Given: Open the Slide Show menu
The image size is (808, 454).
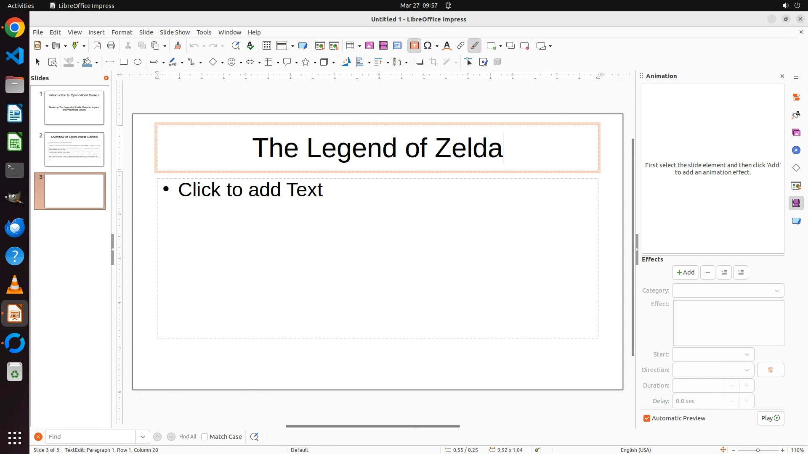Looking at the screenshot, I should tap(175, 32).
